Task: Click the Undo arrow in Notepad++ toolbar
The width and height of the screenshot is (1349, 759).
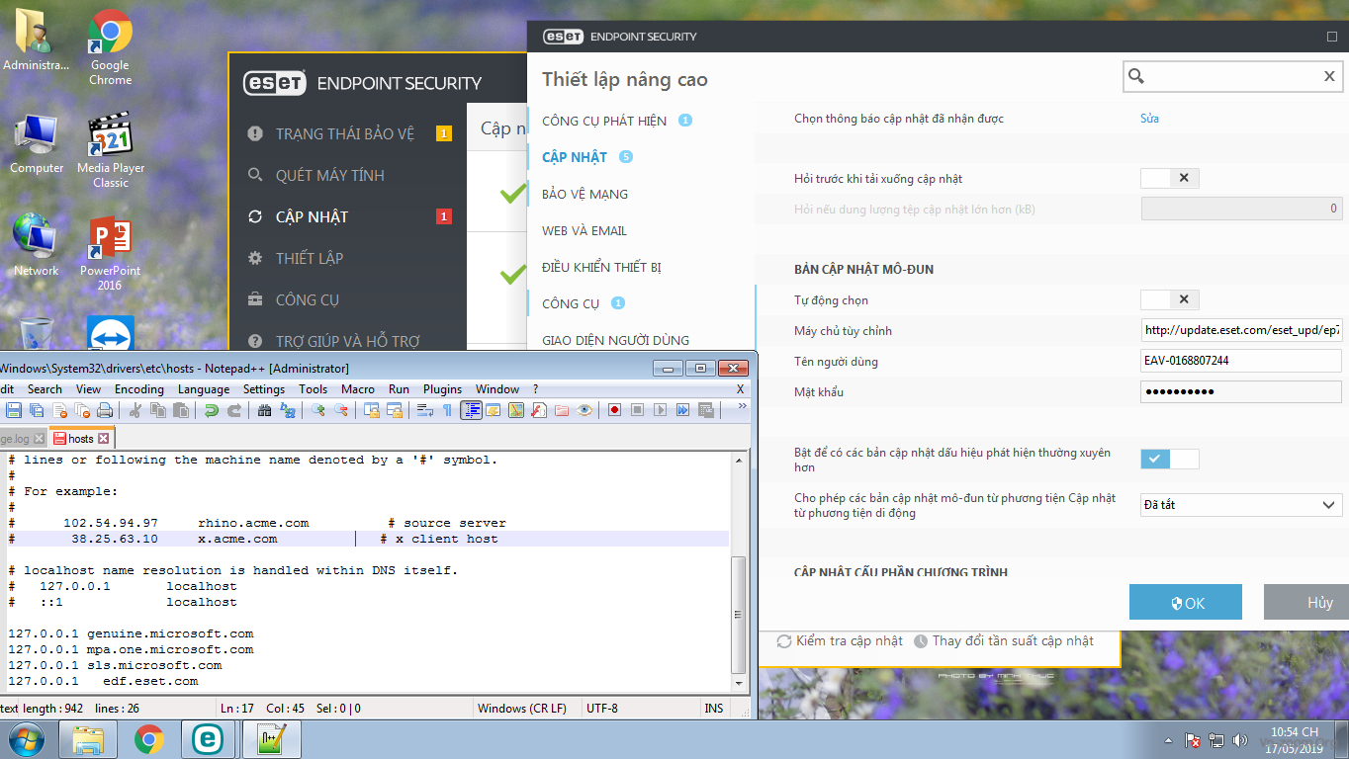Action: pos(212,410)
